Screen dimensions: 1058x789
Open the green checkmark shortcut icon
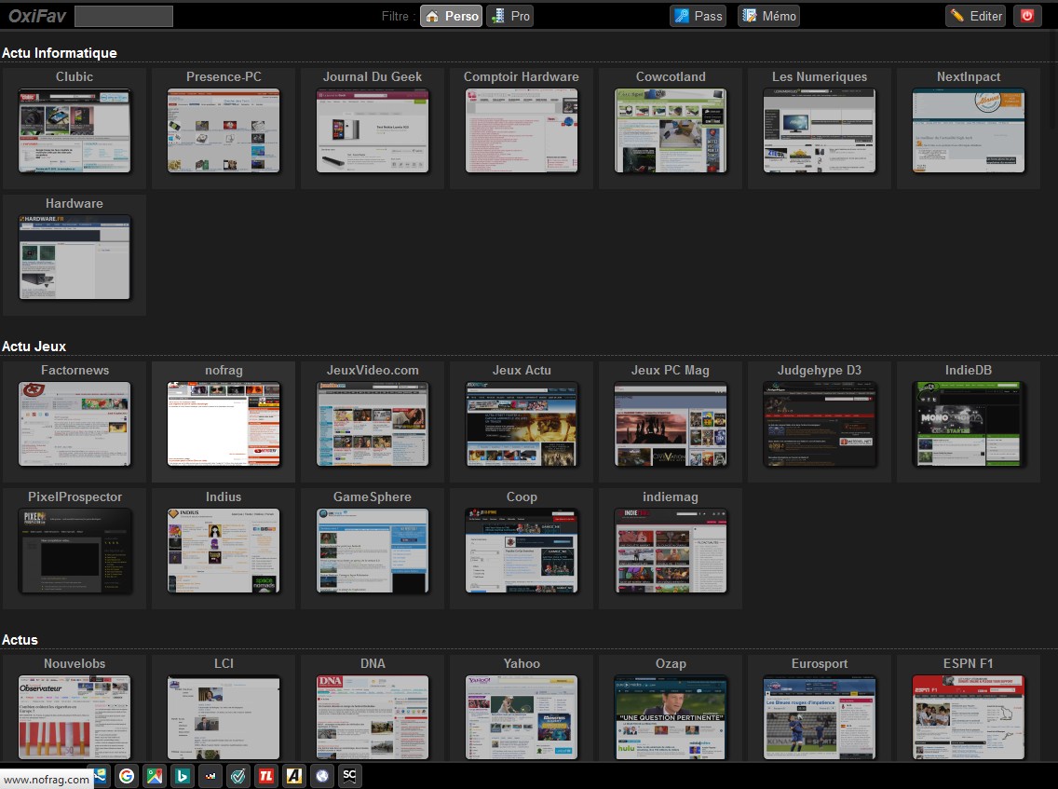(238, 776)
